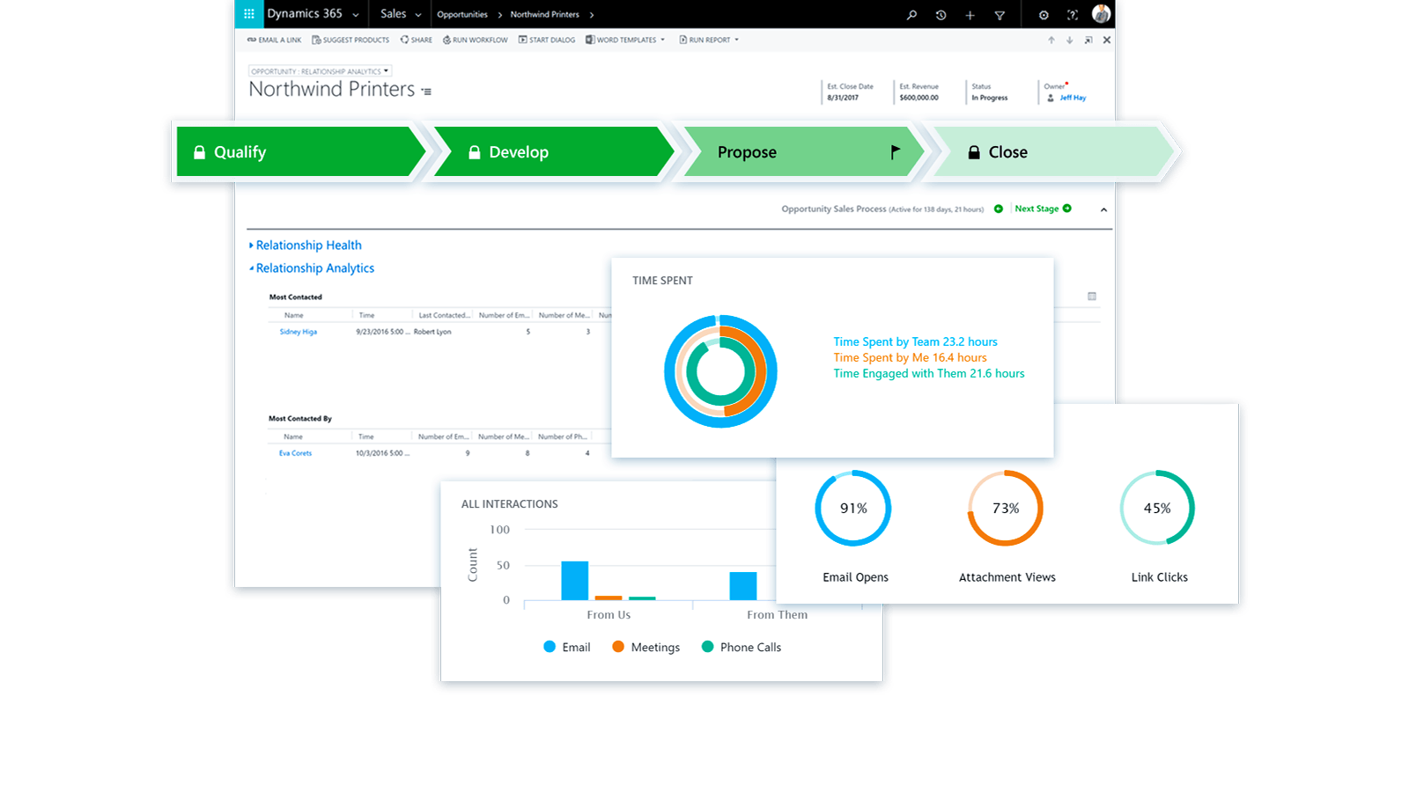Screen dimensions: 1409x792
Task: Click the search magnifier icon
Action: coord(911,15)
